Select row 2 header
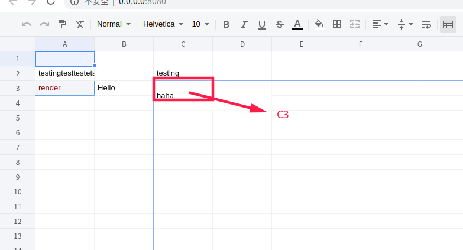 pyautogui.click(x=18, y=73)
